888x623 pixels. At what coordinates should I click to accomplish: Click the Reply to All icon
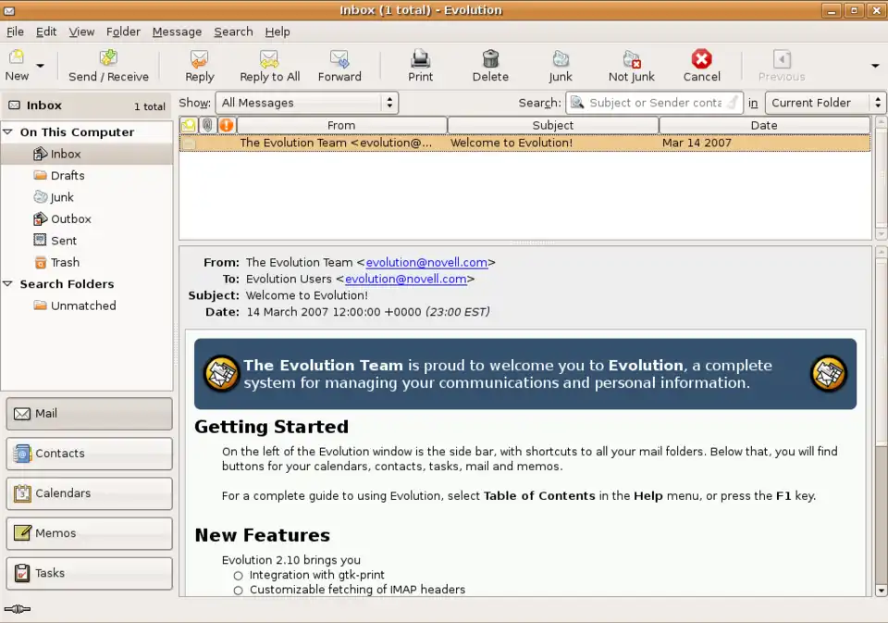point(269,59)
